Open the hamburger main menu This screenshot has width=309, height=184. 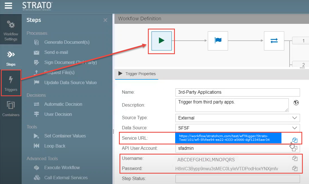pos(8,6)
